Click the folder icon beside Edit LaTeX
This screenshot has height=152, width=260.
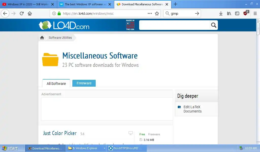coord(179,107)
